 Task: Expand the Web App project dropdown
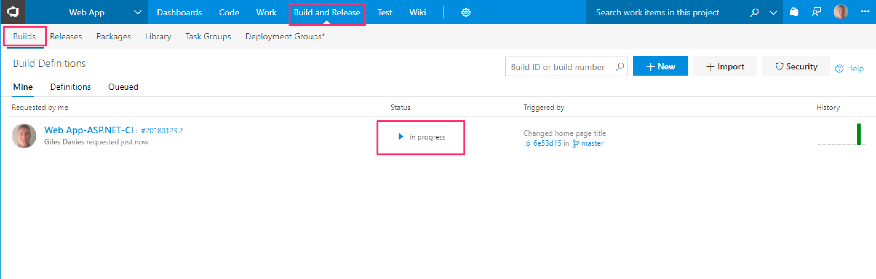pos(137,13)
